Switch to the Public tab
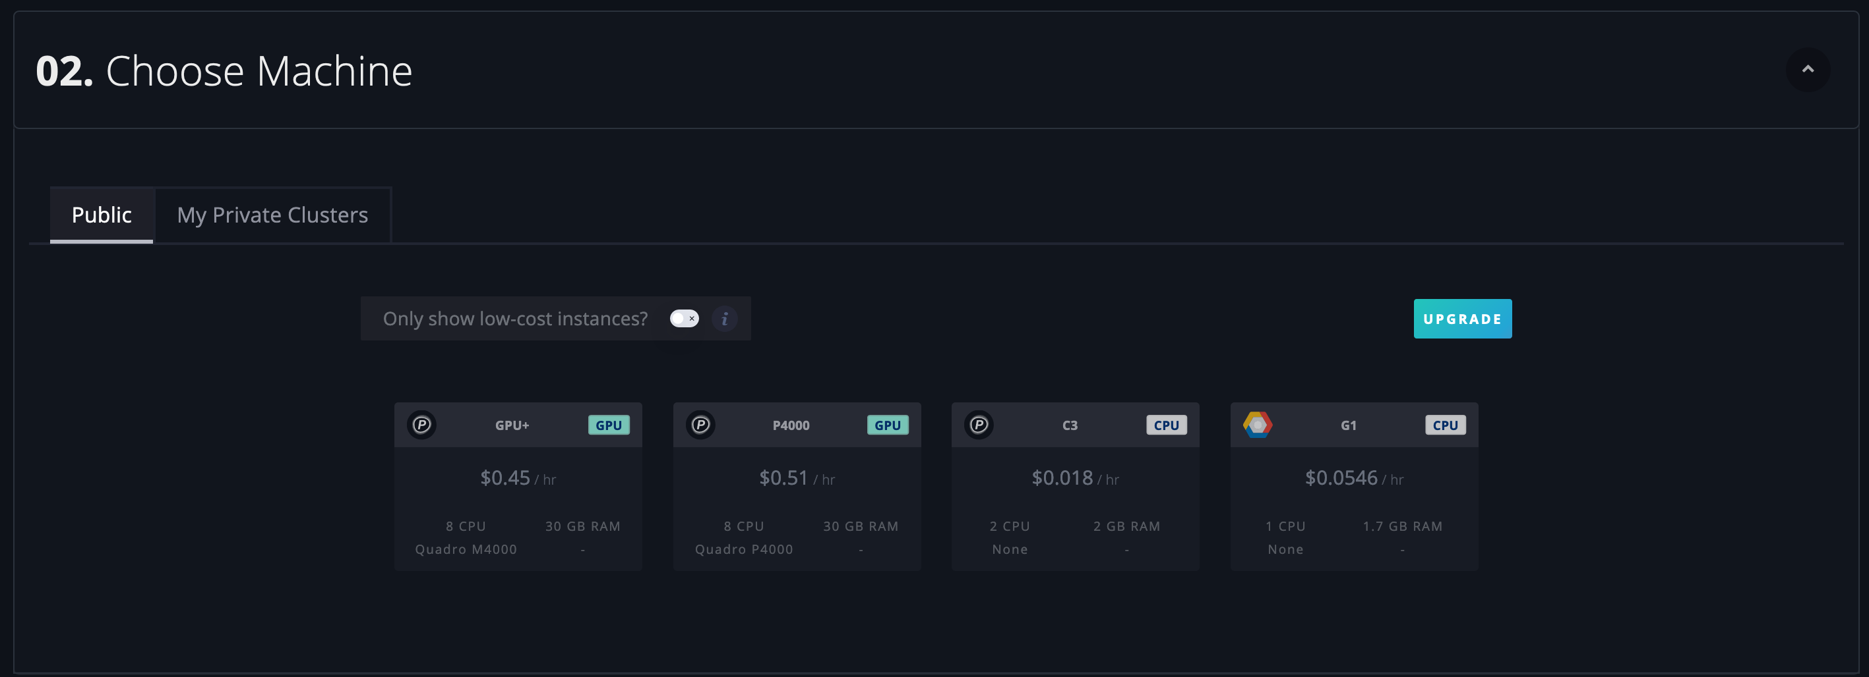 pyautogui.click(x=102, y=215)
